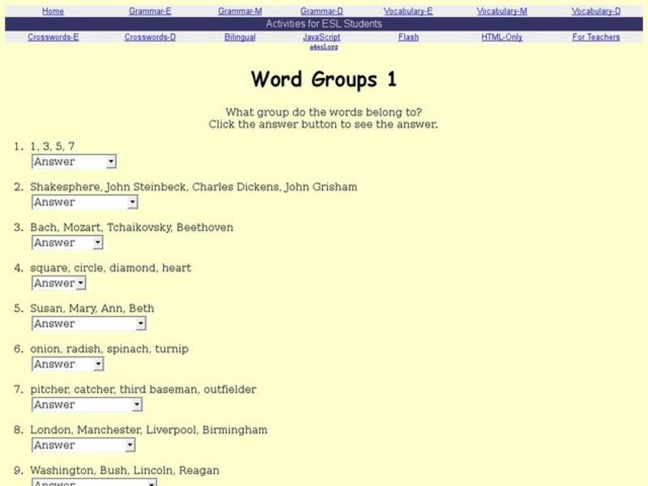Open the Answer dropdown for question 1
This screenshot has height=486, width=648.
[x=73, y=161]
